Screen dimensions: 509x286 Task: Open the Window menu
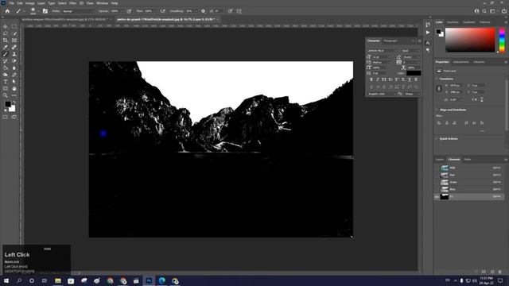click(x=103, y=3)
